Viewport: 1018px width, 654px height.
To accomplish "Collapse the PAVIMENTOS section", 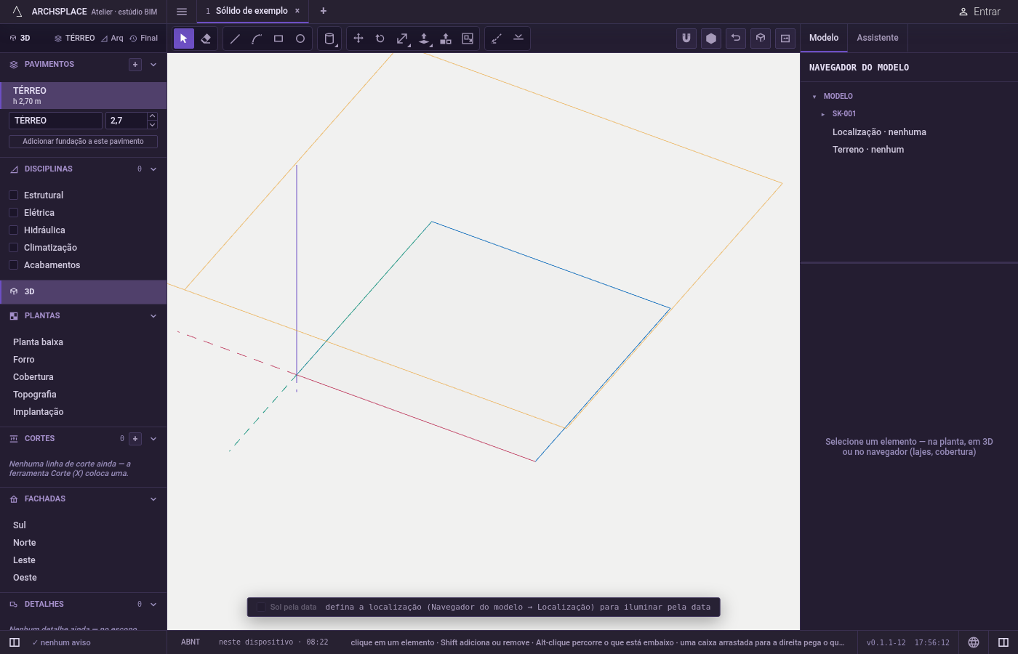I will (x=153, y=65).
